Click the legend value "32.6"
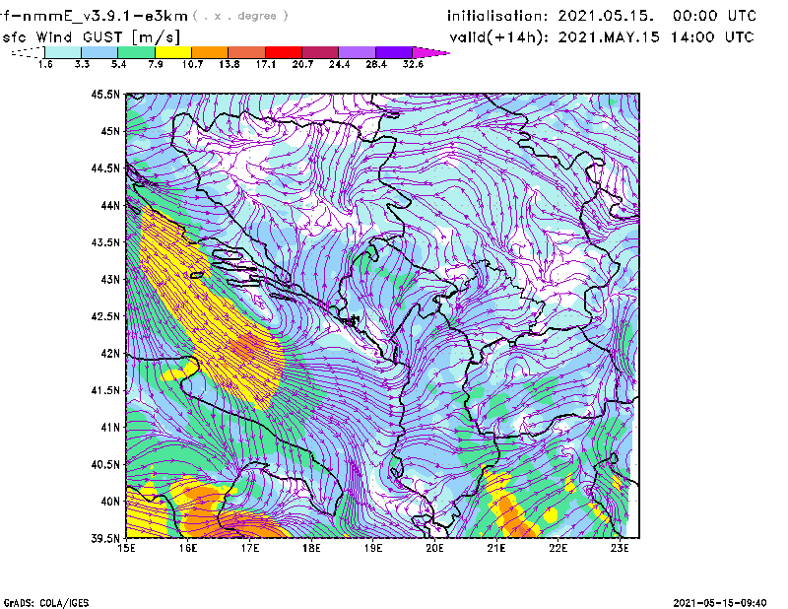The image size is (788, 609). coord(413,64)
